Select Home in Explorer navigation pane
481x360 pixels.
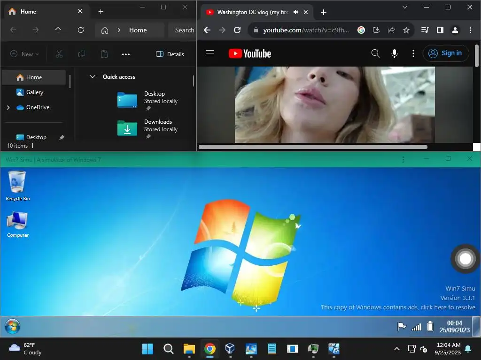34,77
